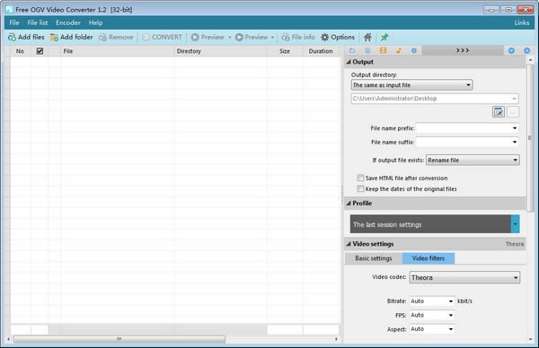Sort list by the Duration column header
539x348 pixels.
click(321, 51)
